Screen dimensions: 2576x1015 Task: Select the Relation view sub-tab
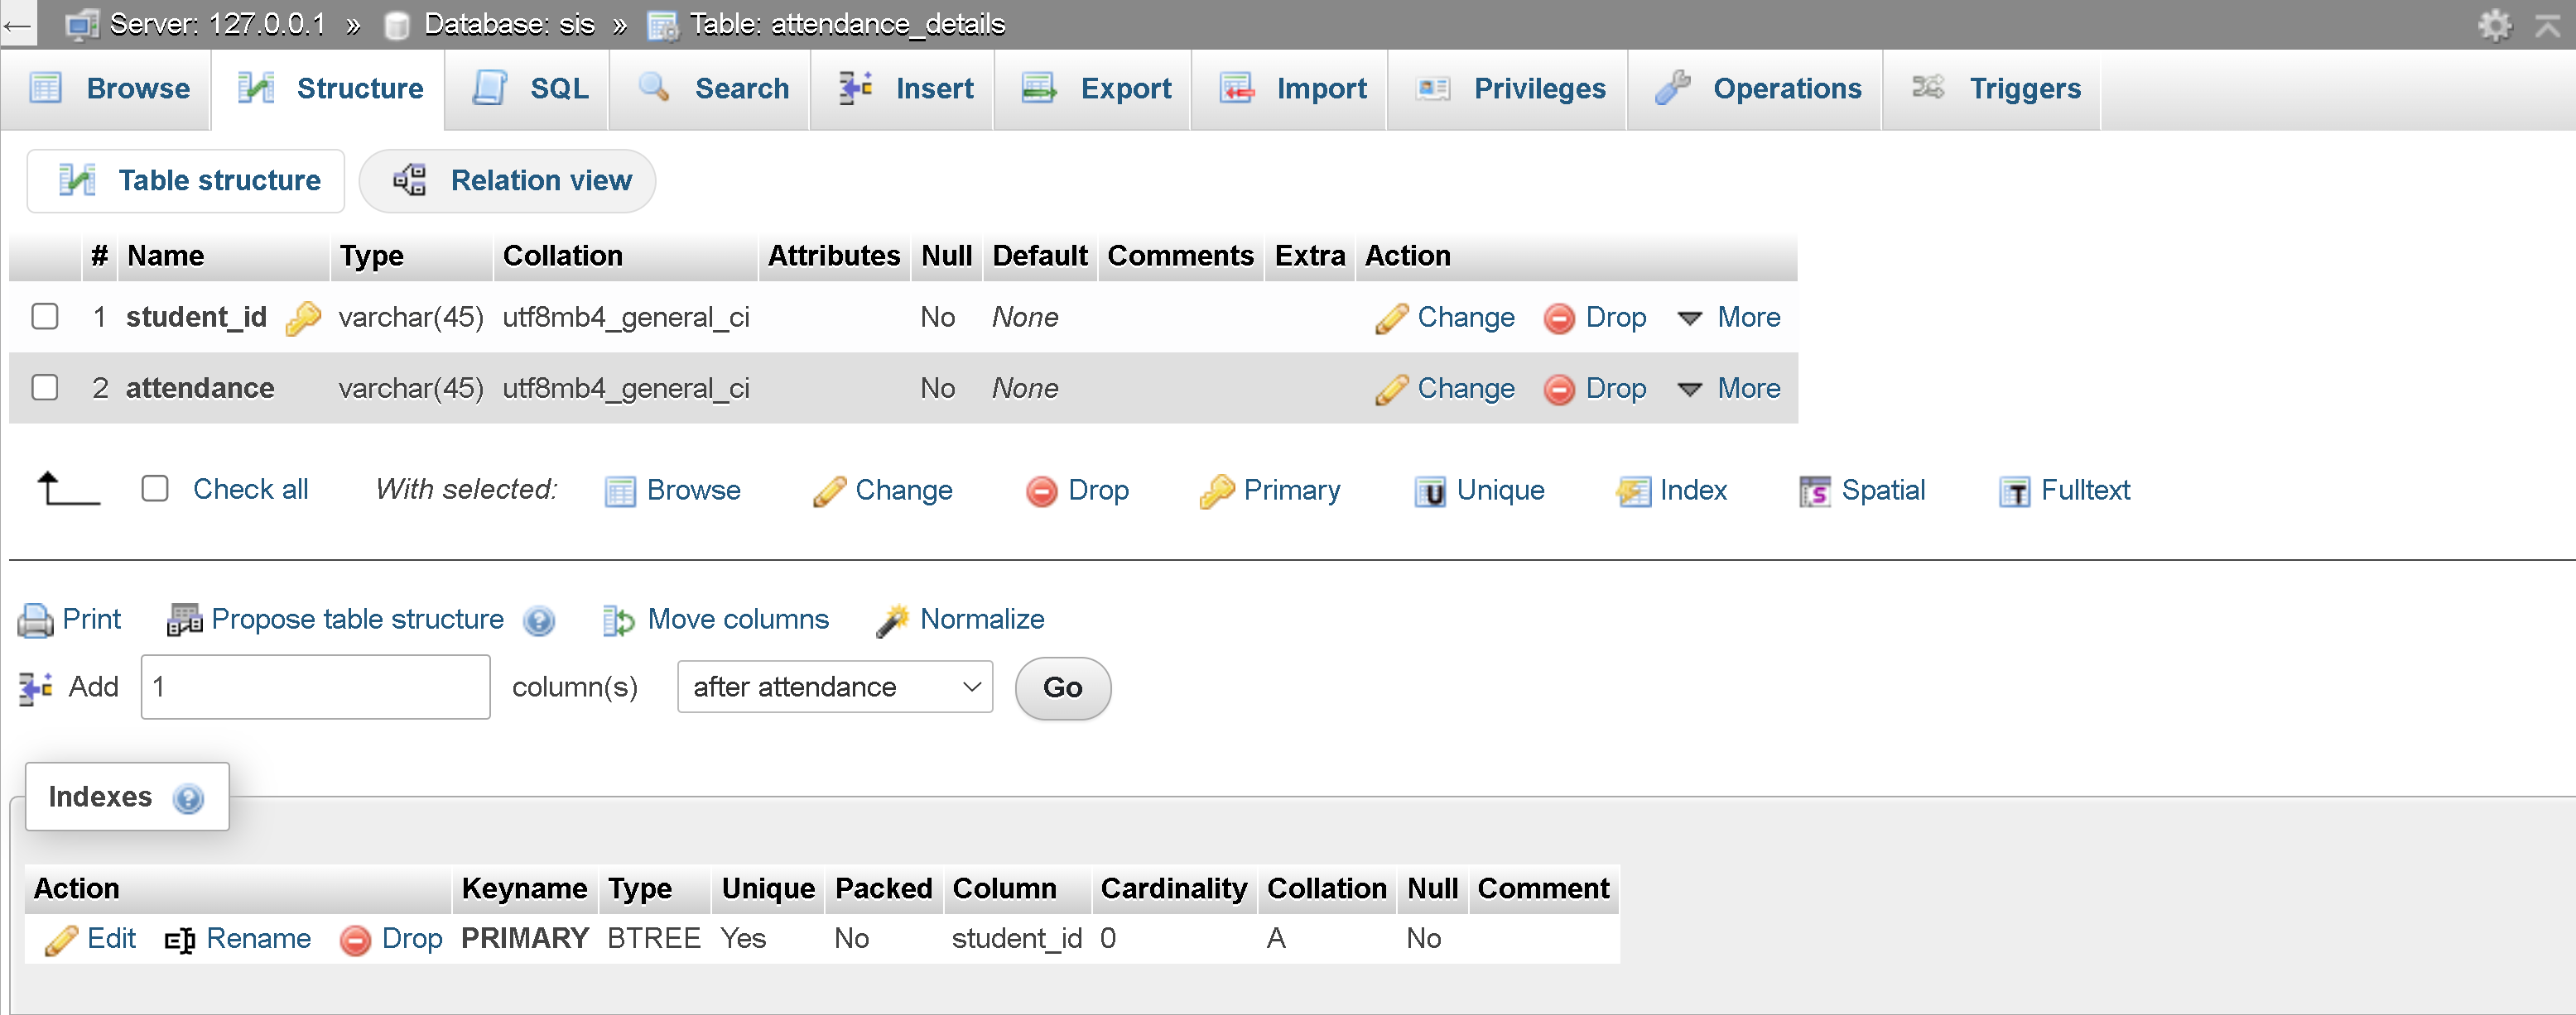tap(508, 182)
